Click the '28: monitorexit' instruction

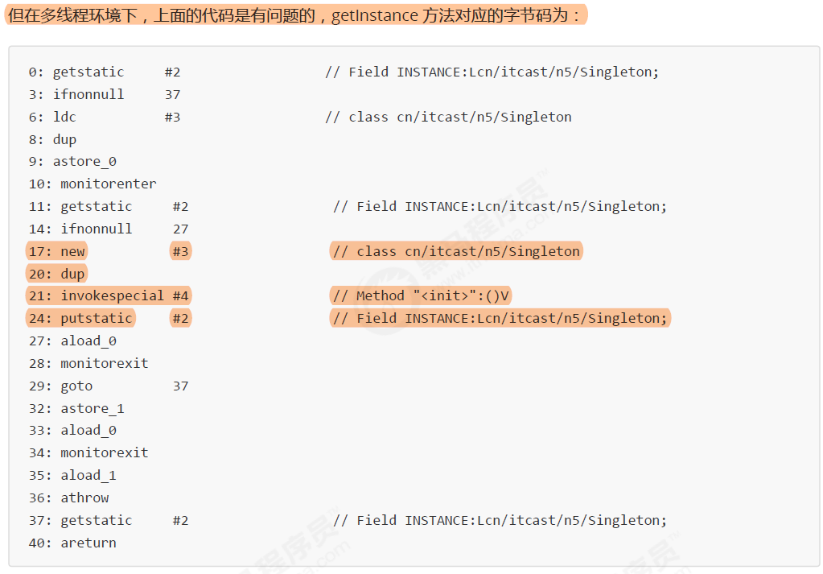point(88,363)
